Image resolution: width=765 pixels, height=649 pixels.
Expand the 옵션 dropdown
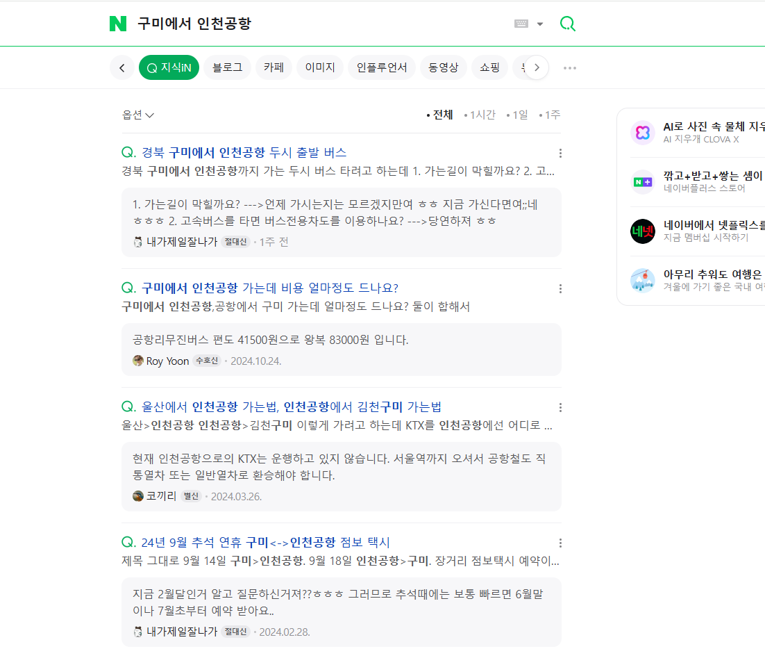[138, 115]
